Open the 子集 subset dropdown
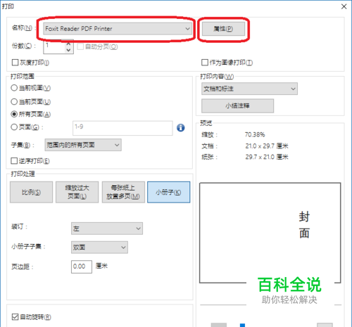352x327 pixels. pos(83,145)
